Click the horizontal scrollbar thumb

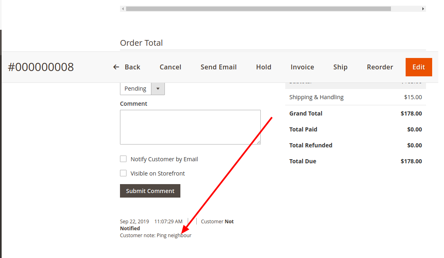tap(258, 9)
